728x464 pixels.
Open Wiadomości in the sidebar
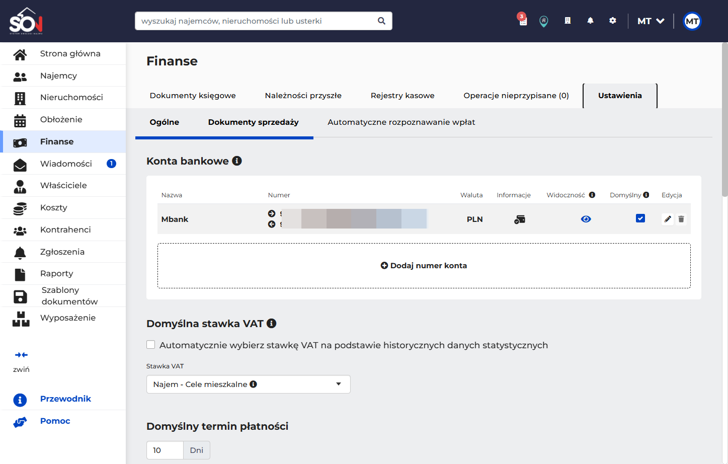point(63,164)
